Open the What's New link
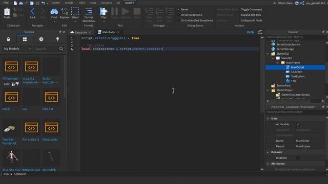 285,3
